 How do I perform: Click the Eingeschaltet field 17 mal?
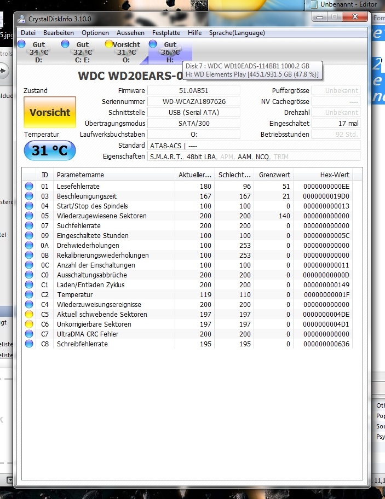pyautogui.click(x=336, y=124)
